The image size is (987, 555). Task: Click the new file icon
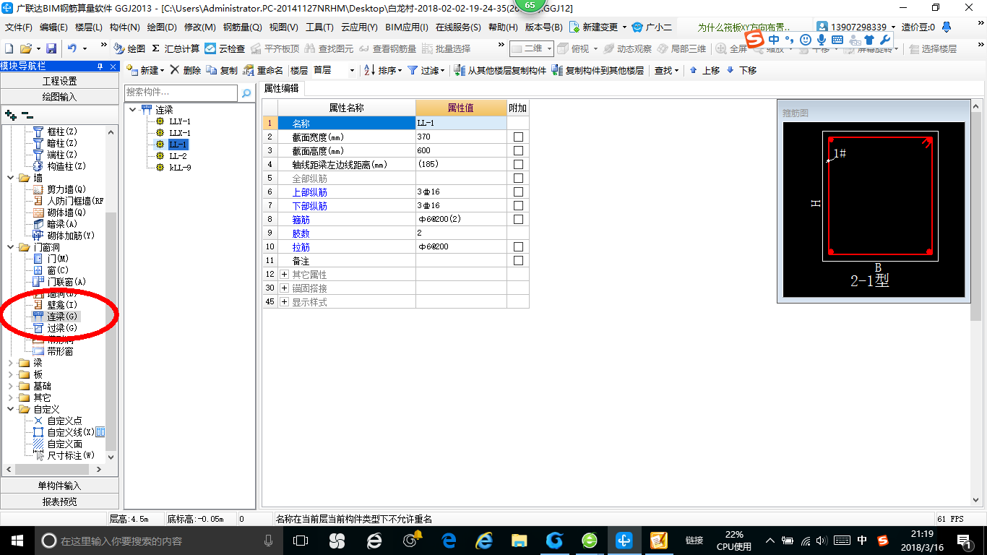(x=9, y=48)
